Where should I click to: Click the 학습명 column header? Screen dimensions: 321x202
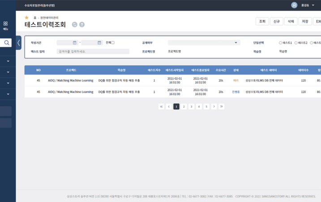[x=121, y=70]
